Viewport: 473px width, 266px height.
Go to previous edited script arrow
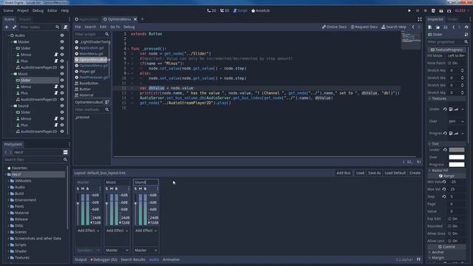click(413, 27)
